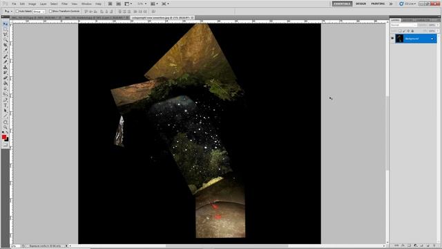Open the Window menu
The height and width of the screenshot is (249, 442).
(86, 4)
